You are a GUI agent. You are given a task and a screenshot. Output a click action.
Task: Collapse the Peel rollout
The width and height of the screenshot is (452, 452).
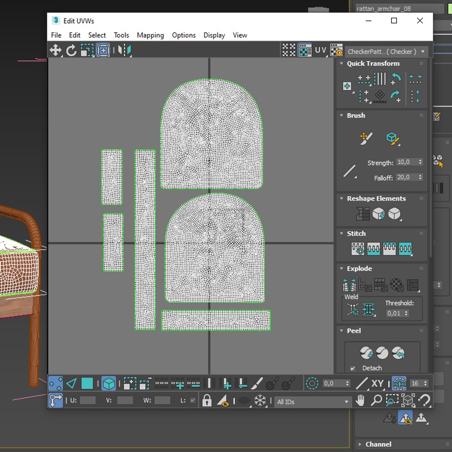click(342, 331)
